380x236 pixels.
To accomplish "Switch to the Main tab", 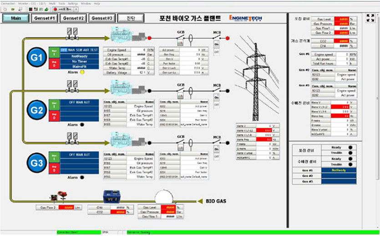I will (16, 18).
